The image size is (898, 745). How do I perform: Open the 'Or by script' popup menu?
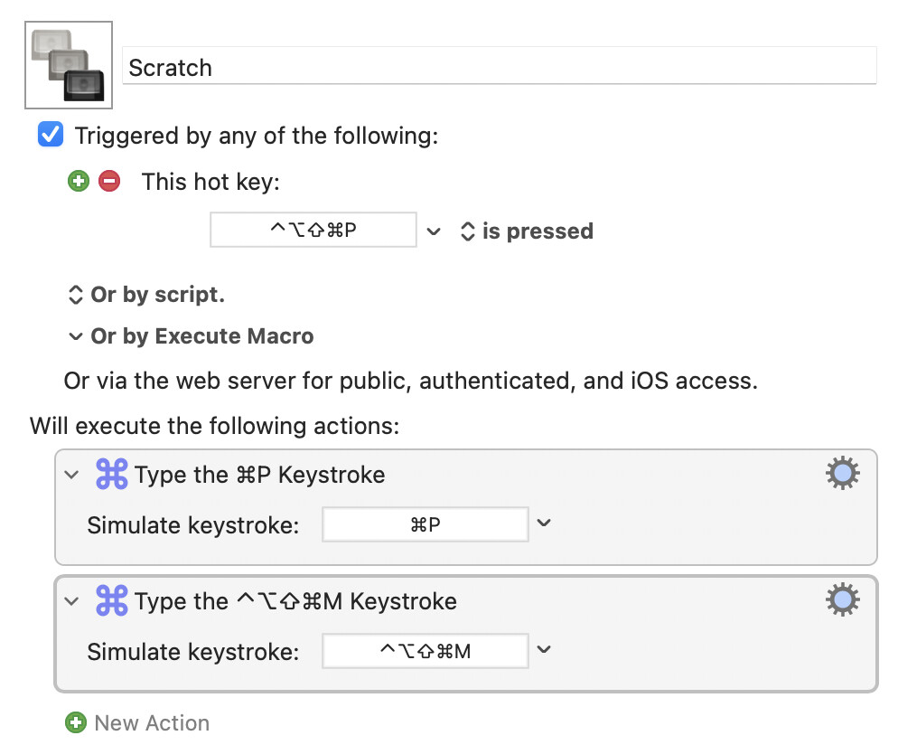(x=146, y=295)
